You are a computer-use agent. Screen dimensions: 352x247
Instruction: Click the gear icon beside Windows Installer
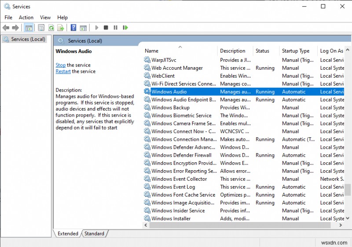pyautogui.click(x=147, y=218)
